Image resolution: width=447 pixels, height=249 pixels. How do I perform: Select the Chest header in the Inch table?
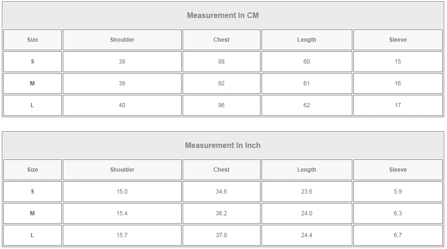tap(221, 170)
